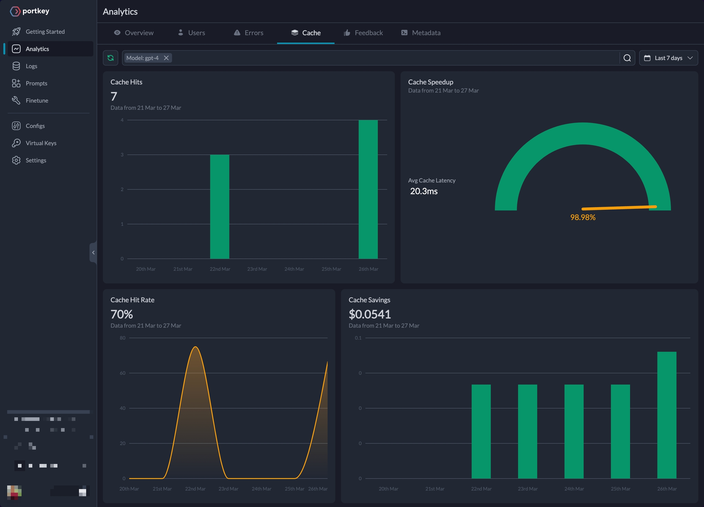Click the Configs sidebar icon
The width and height of the screenshot is (704, 507).
click(x=16, y=126)
